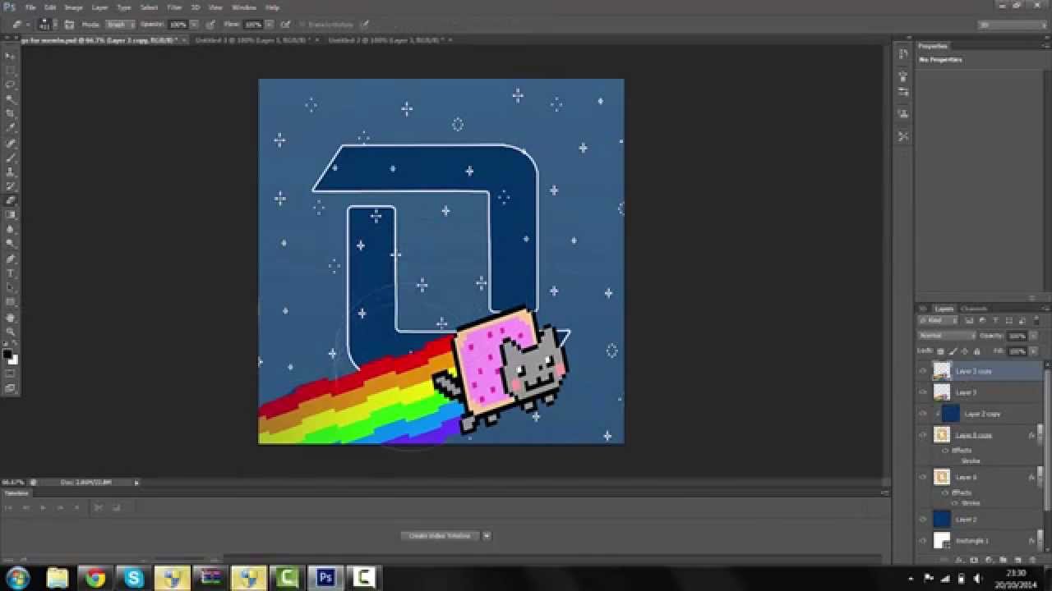Open Skype from the taskbar
1052x591 pixels.
tap(133, 578)
